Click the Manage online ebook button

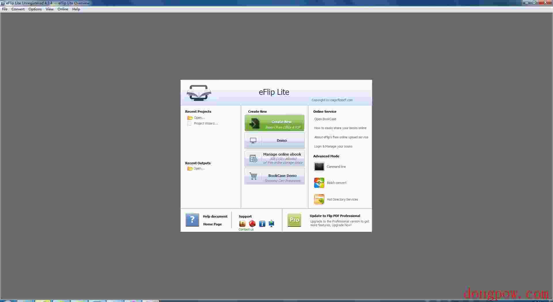pos(274,158)
